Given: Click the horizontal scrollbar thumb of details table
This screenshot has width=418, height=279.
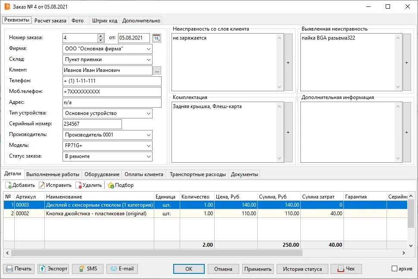Looking at the screenshot, I should 157,253.
